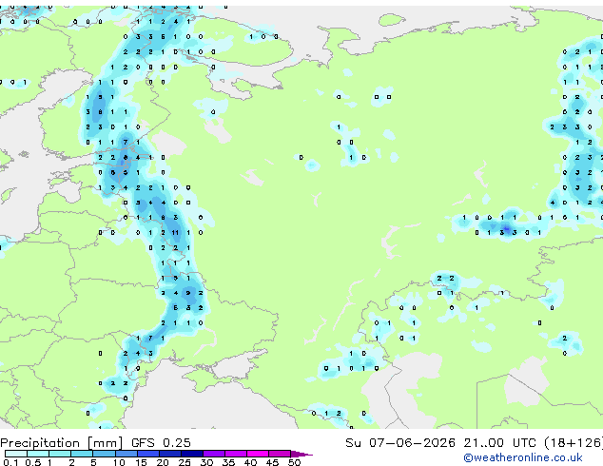Click the legend tick label '35'
Screen dimensions: 603x466
pos(228,462)
